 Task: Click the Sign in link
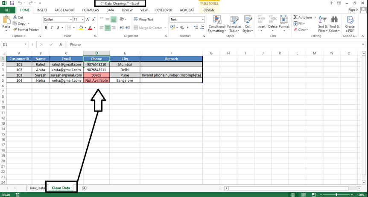coord(353,10)
